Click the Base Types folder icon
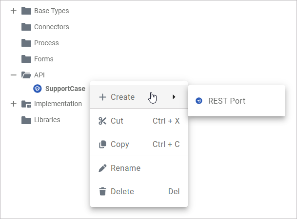The width and height of the screenshot is (297, 219). 26,11
